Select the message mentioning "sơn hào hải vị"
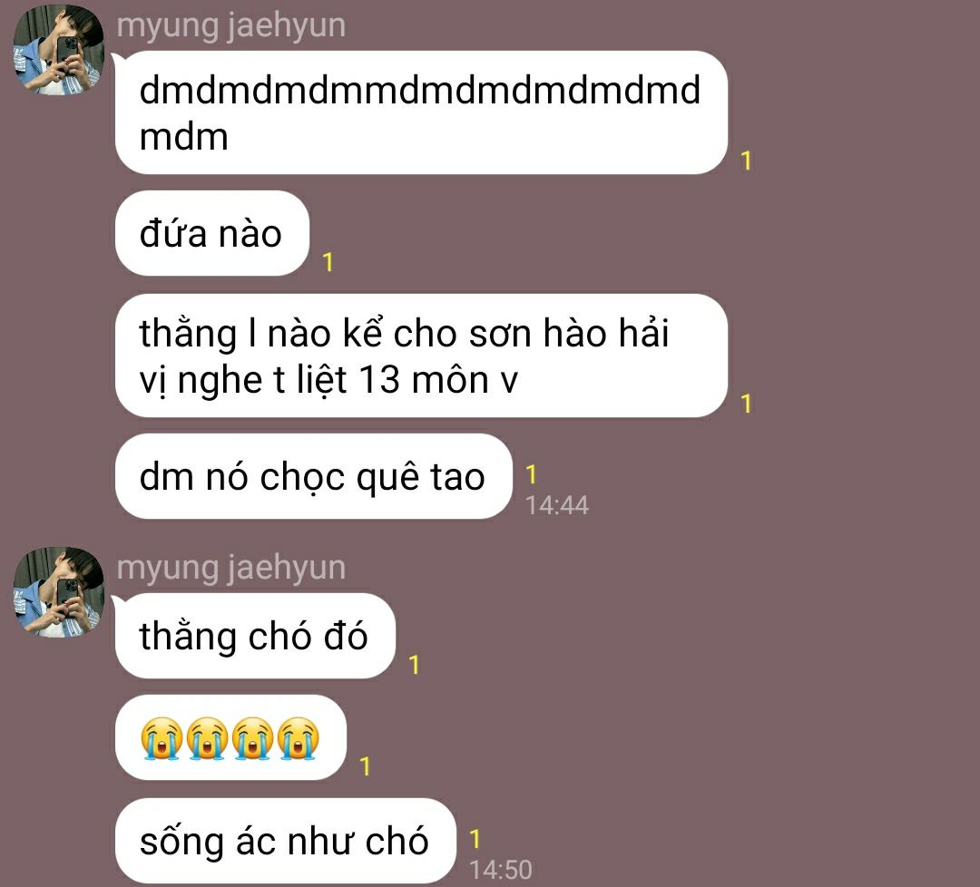This screenshot has width=980, height=887. (x=421, y=356)
